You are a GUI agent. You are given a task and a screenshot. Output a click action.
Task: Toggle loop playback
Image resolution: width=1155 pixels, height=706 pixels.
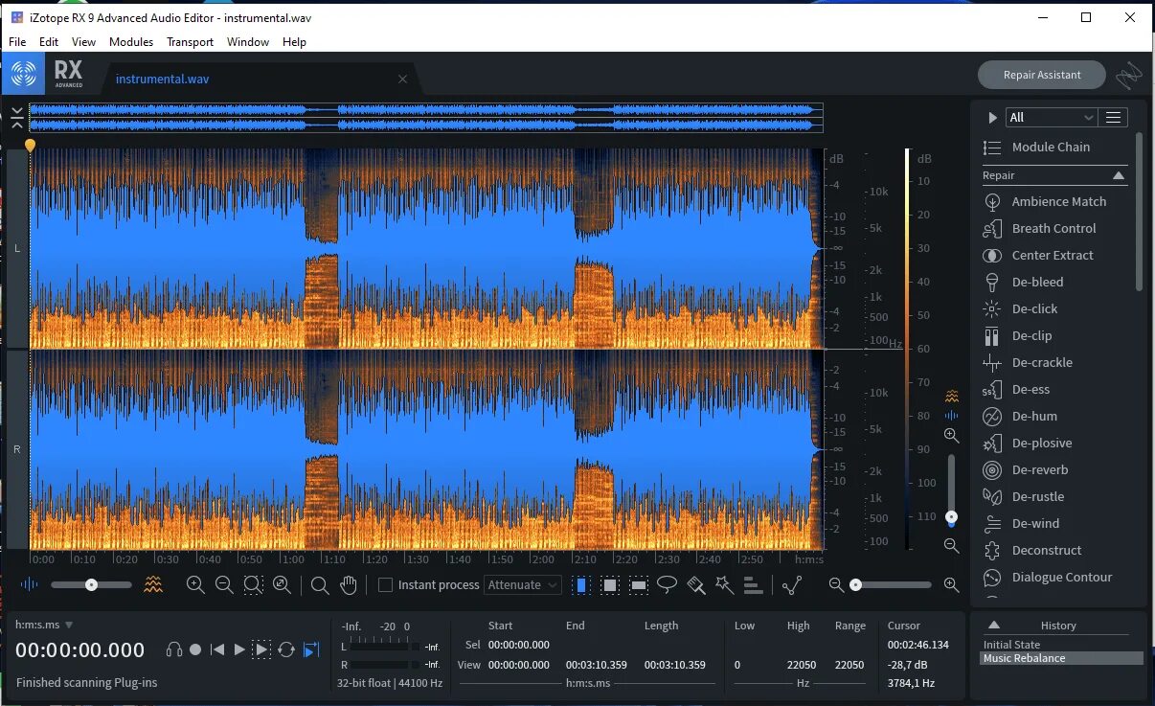pos(285,649)
